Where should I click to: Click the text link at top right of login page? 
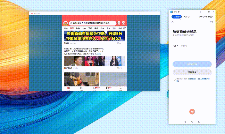point(211,22)
